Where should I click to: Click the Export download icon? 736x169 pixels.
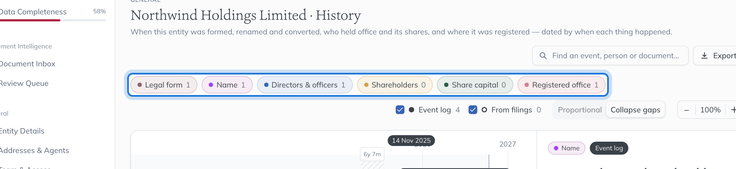[704, 56]
